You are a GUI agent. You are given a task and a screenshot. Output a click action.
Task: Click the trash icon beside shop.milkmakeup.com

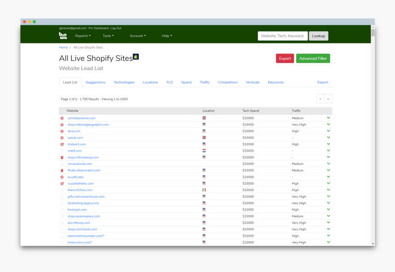click(63, 157)
